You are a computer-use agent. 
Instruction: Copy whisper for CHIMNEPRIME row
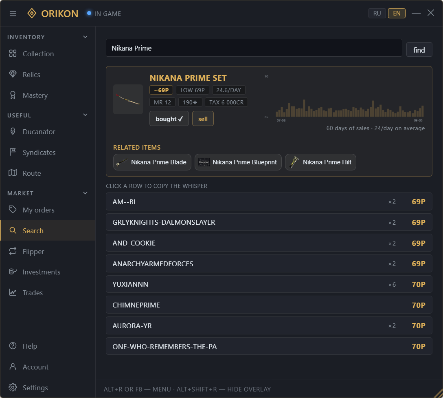coord(269,305)
